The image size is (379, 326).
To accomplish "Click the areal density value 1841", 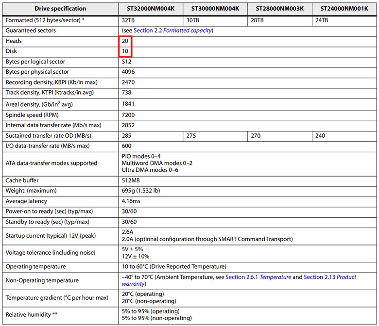I will (128, 104).
